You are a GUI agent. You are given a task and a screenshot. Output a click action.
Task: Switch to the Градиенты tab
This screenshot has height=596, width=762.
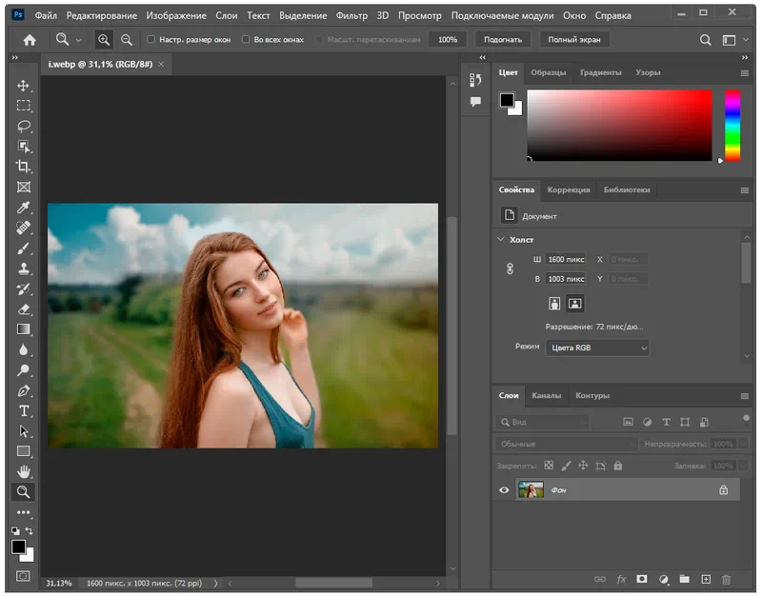tap(601, 72)
